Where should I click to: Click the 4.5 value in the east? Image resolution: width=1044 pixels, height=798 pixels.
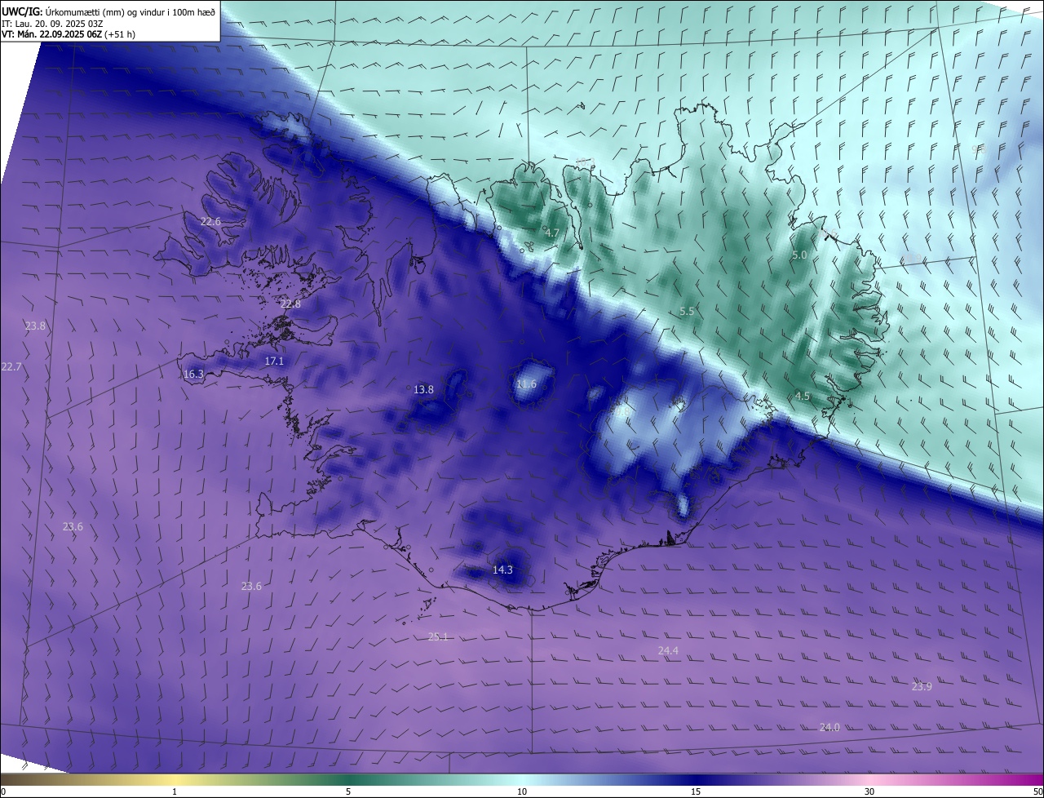pyautogui.click(x=803, y=397)
